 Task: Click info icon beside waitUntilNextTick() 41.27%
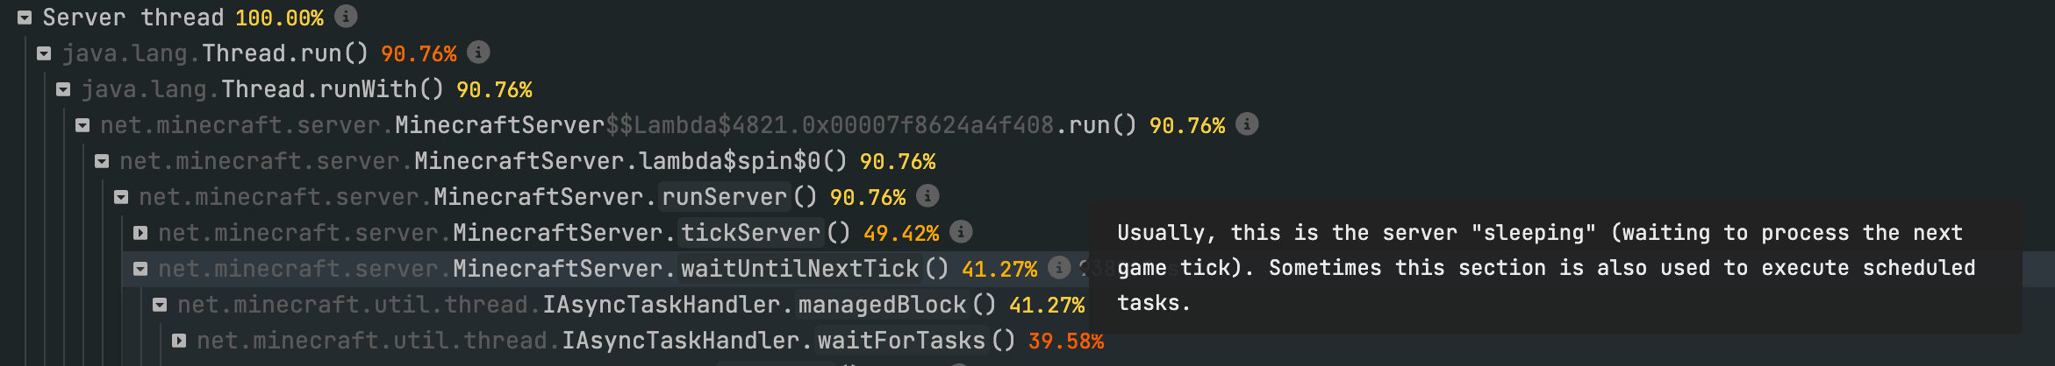[x=1059, y=268]
